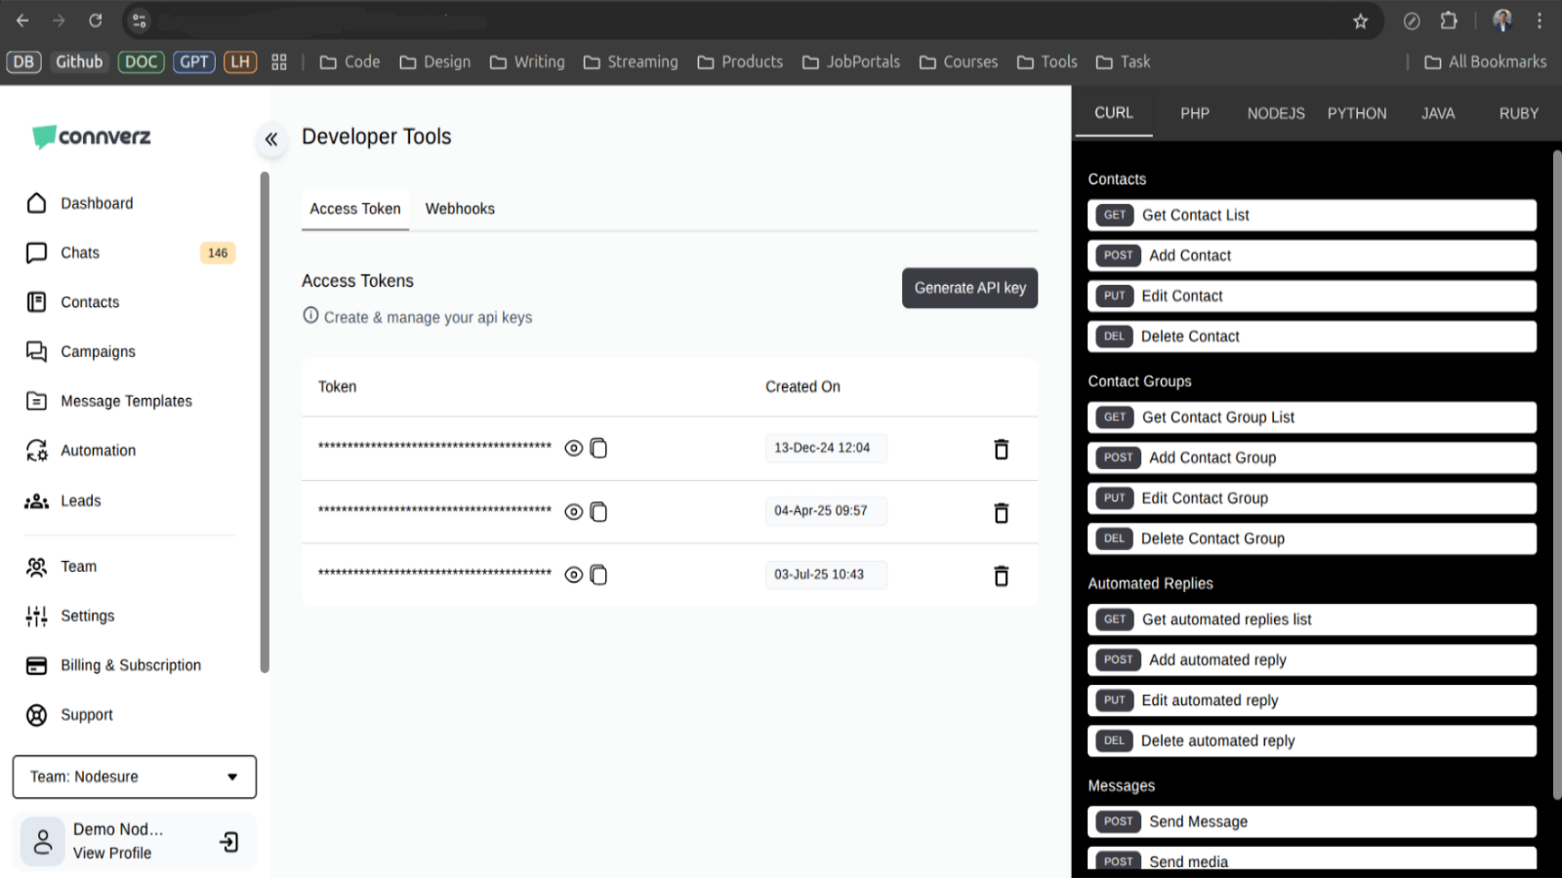Reveal the token created on 03-Jul-25

(573, 575)
